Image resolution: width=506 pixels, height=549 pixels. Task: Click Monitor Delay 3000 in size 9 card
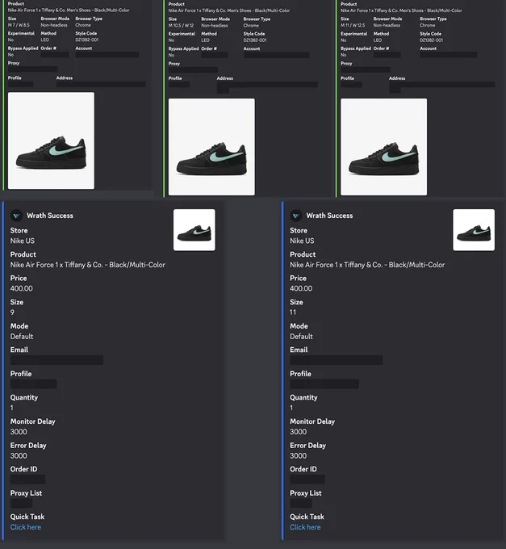point(19,432)
